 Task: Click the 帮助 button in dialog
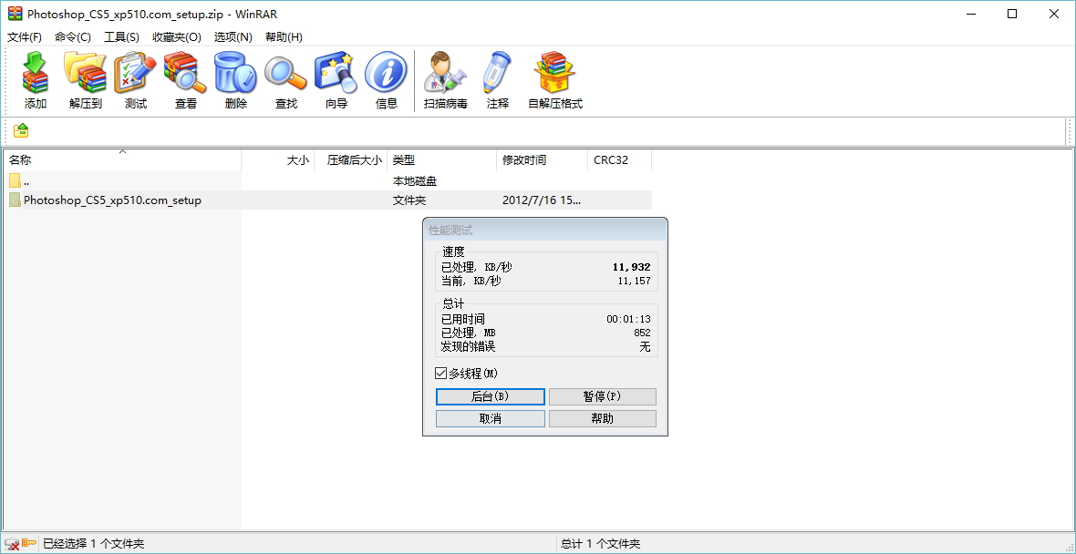[602, 419]
